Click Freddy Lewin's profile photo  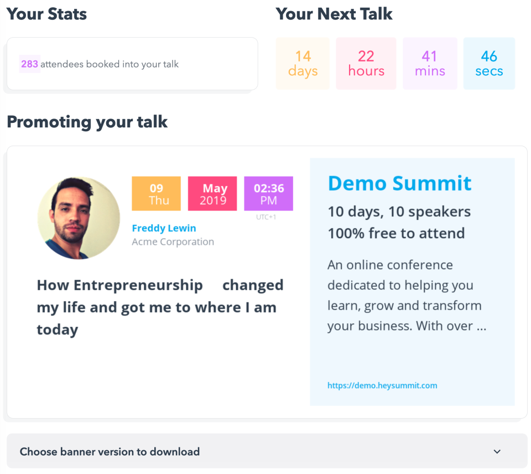click(79, 218)
